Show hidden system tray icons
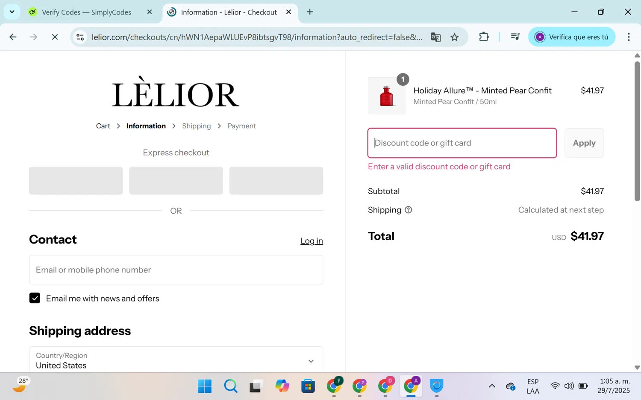 click(492, 386)
